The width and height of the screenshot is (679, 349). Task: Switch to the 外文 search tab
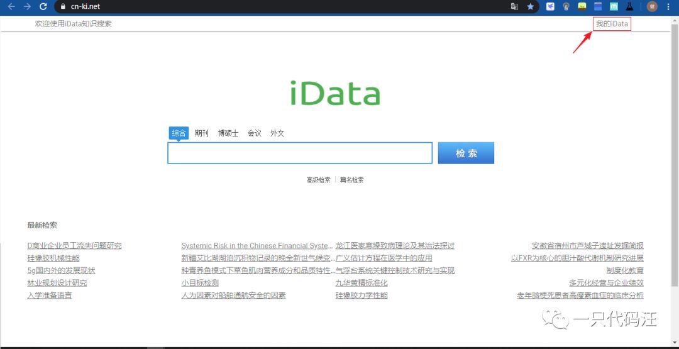(278, 133)
